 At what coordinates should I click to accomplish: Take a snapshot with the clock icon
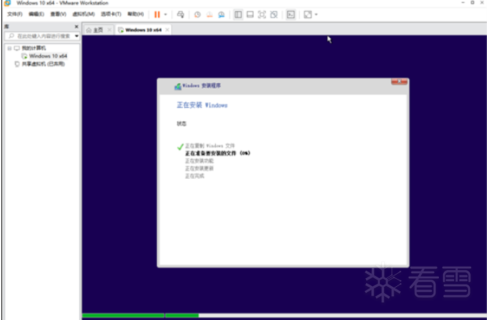197,14
